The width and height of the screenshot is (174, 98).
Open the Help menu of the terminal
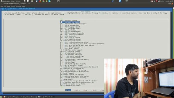24,6
